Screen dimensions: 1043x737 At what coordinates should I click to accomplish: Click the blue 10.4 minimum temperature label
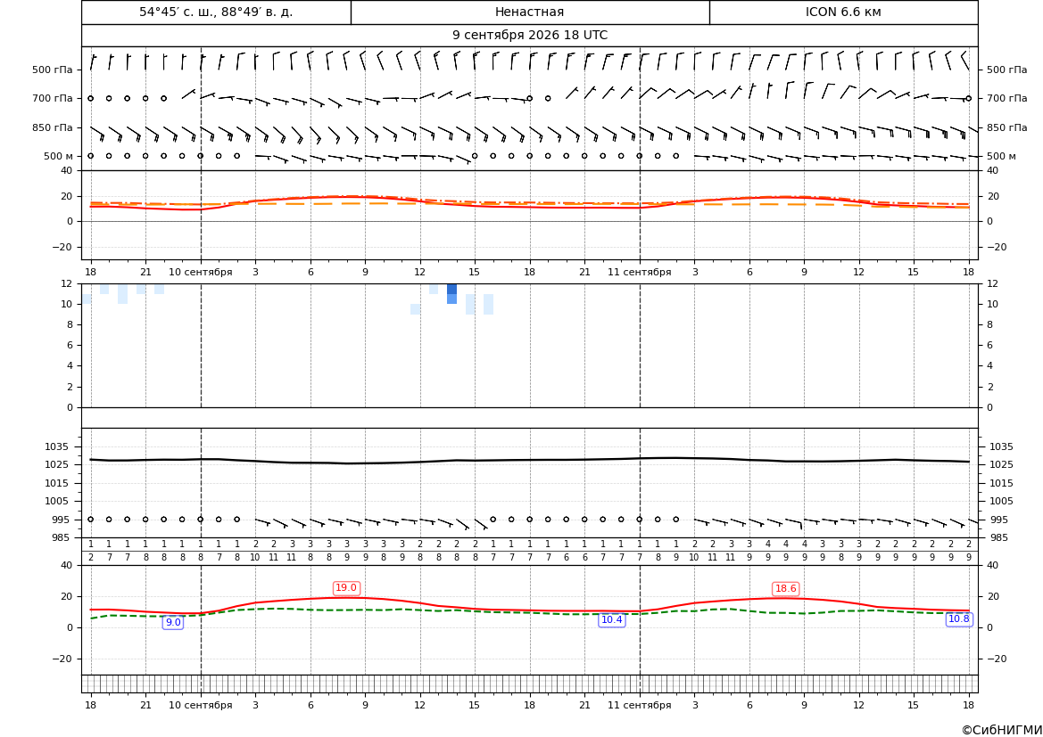tap(612, 620)
